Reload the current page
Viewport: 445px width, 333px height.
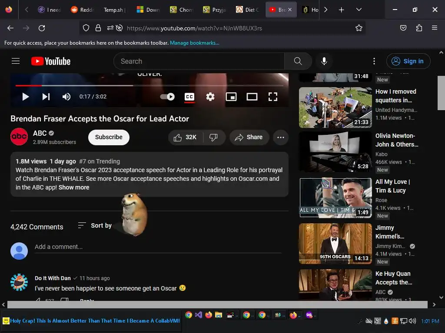(42, 28)
